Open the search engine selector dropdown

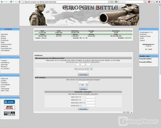pos(118,2)
